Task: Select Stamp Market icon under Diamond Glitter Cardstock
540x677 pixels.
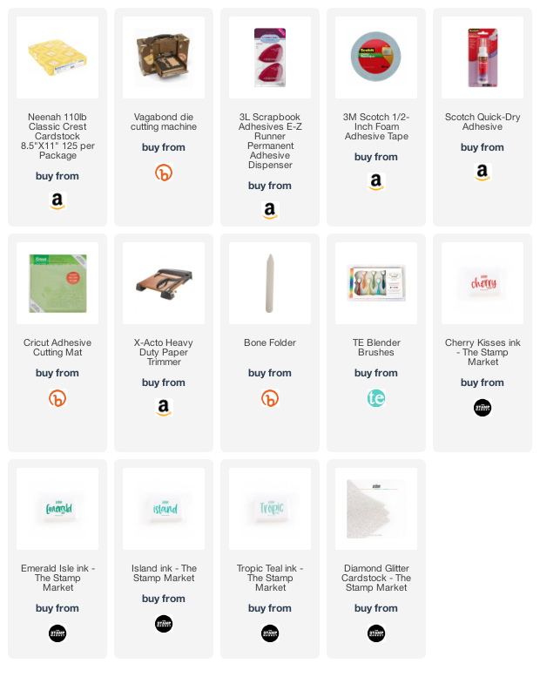Action: (376, 633)
